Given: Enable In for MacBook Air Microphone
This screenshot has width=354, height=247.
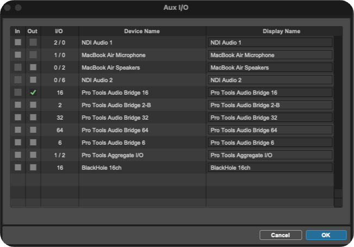Looking at the screenshot, I should point(18,55).
